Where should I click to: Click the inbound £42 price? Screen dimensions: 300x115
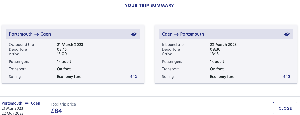click(x=287, y=77)
